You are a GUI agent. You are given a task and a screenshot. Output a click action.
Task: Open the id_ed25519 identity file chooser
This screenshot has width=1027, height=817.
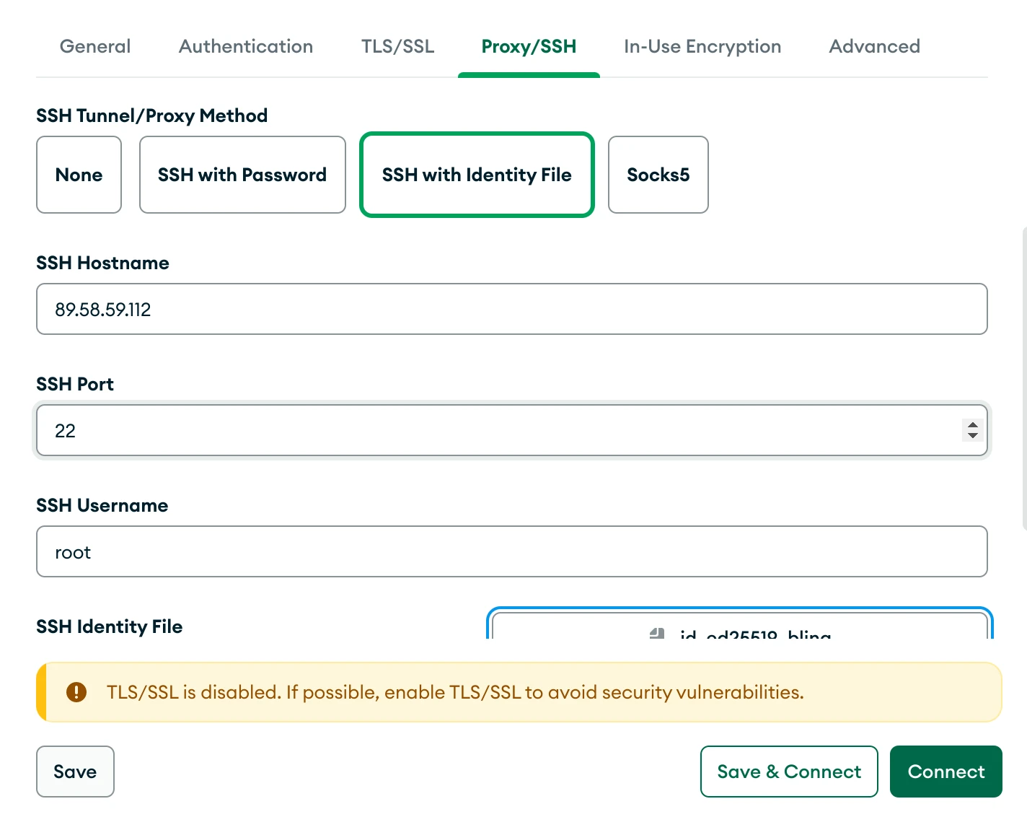[x=740, y=632]
